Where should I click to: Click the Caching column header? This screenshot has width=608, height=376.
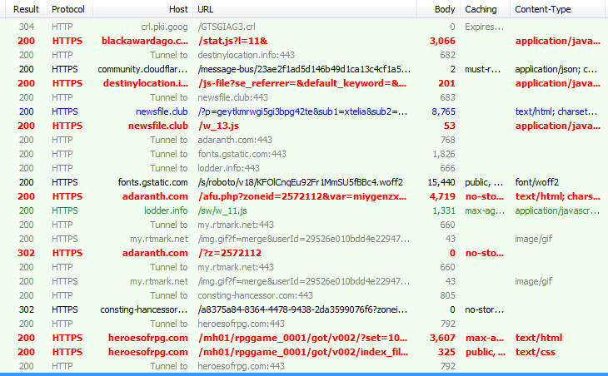click(x=481, y=9)
